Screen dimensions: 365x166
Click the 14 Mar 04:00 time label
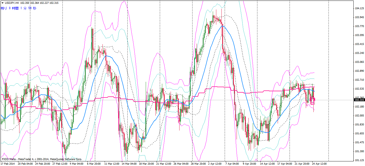[x=130, y=164]
